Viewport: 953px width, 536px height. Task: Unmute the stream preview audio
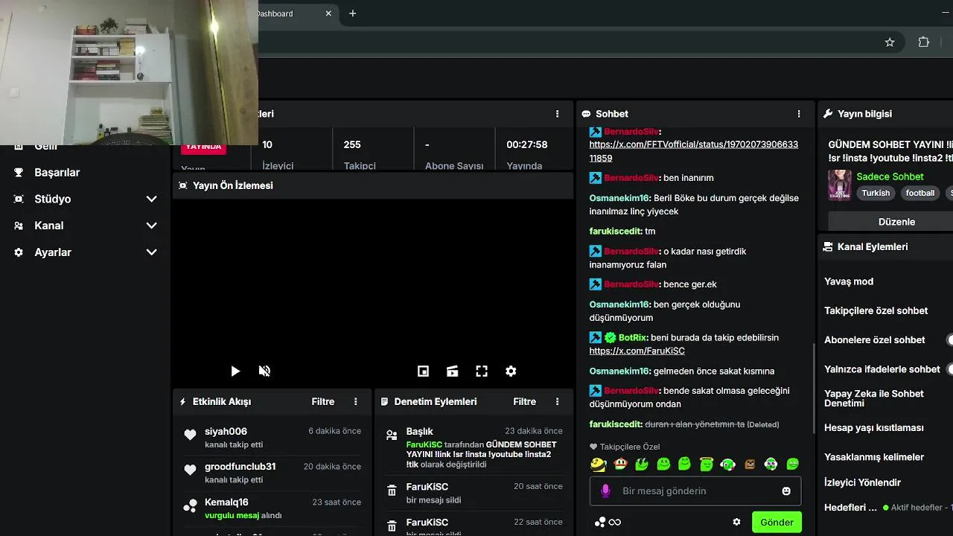[x=264, y=371]
